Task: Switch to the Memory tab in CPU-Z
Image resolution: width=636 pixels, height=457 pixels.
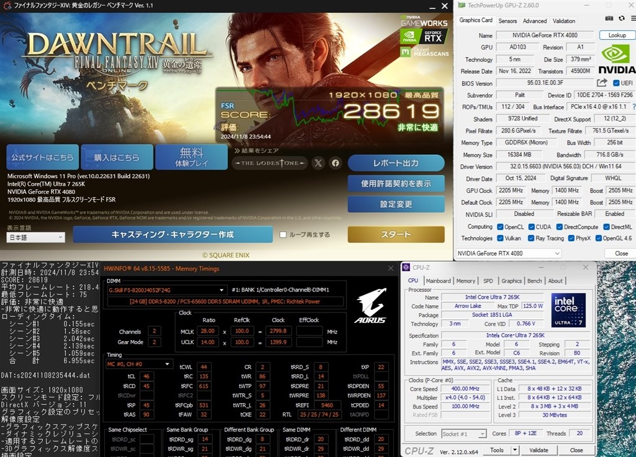Action: coord(465,280)
